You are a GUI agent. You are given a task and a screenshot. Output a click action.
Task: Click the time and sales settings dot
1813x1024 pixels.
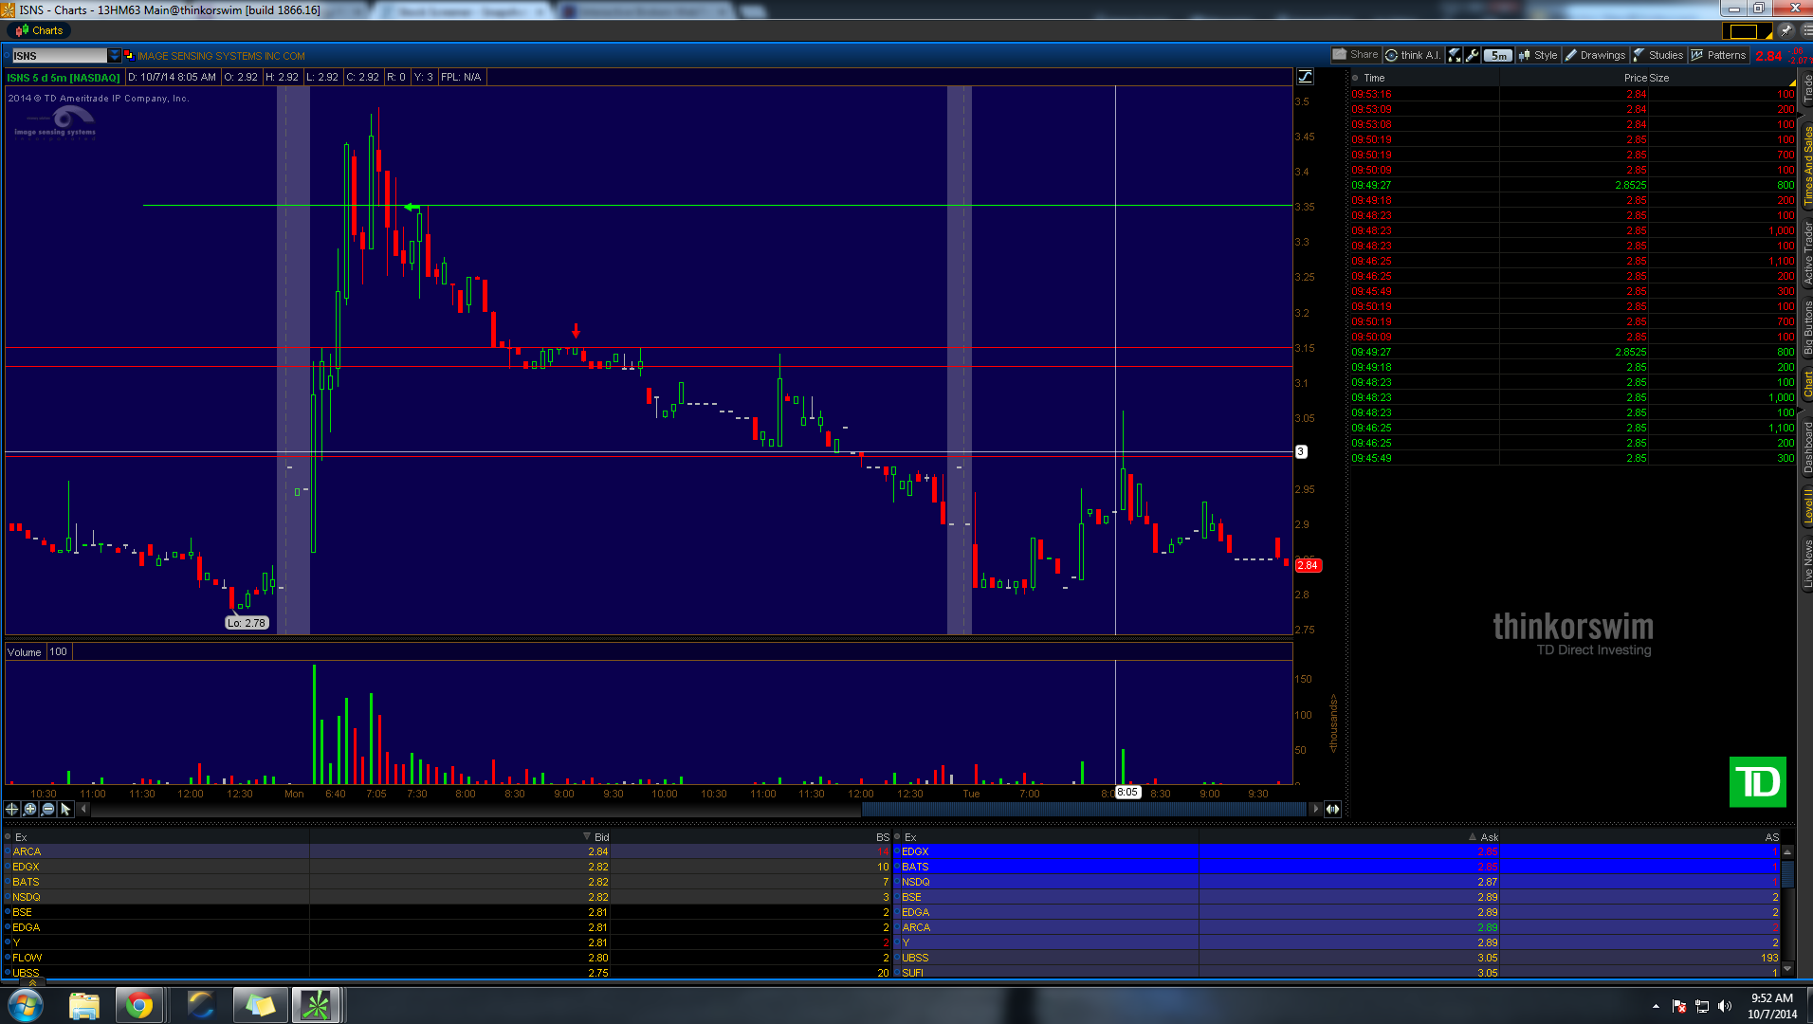click(1355, 78)
